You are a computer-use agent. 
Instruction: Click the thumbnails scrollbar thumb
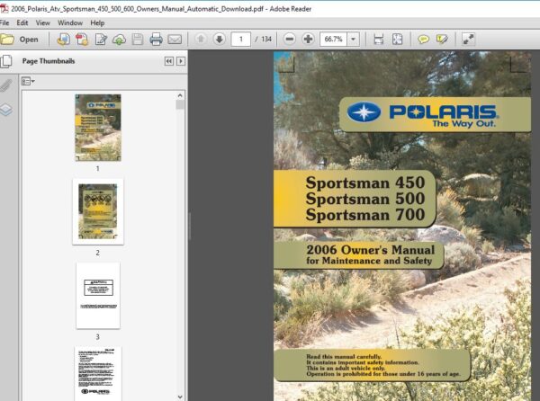tap(180, 105)
